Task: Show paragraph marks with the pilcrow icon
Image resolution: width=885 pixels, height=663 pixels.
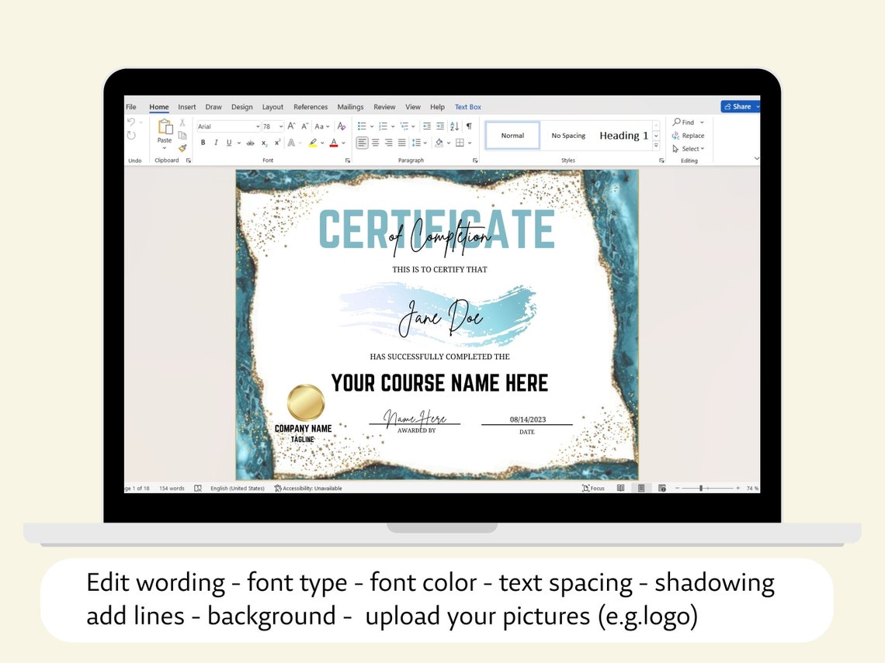Action: point(469,126)
